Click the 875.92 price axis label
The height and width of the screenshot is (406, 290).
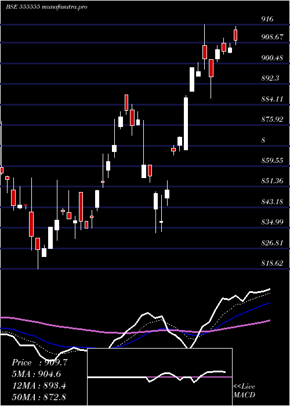272,119
